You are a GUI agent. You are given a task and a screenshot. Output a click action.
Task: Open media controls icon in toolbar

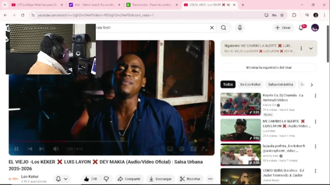(x=307, y=15)
